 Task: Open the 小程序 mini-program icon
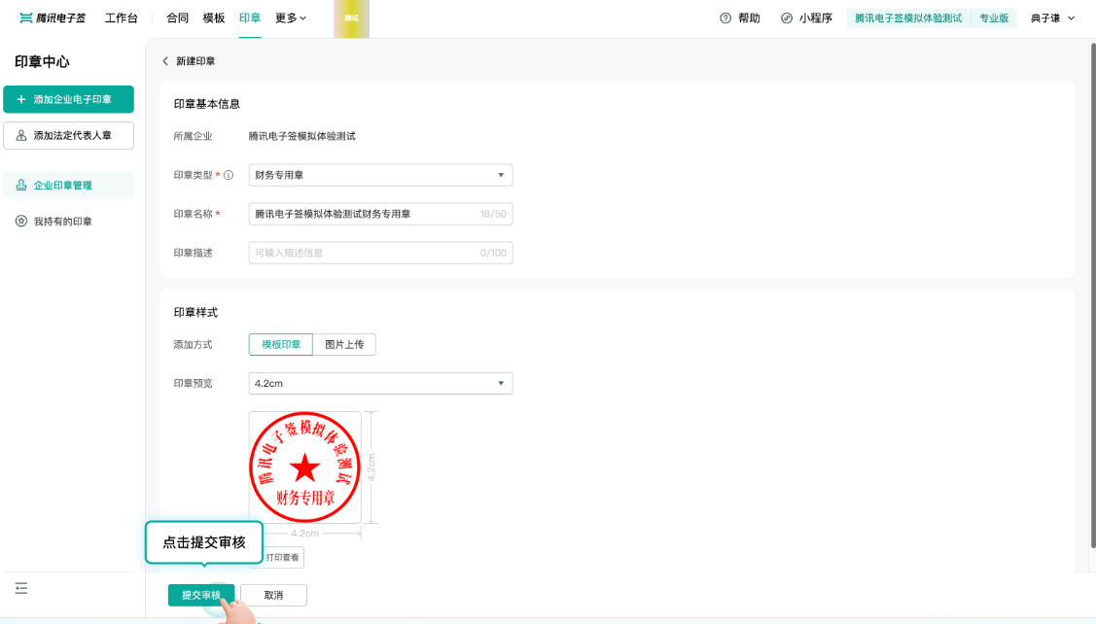784,17
